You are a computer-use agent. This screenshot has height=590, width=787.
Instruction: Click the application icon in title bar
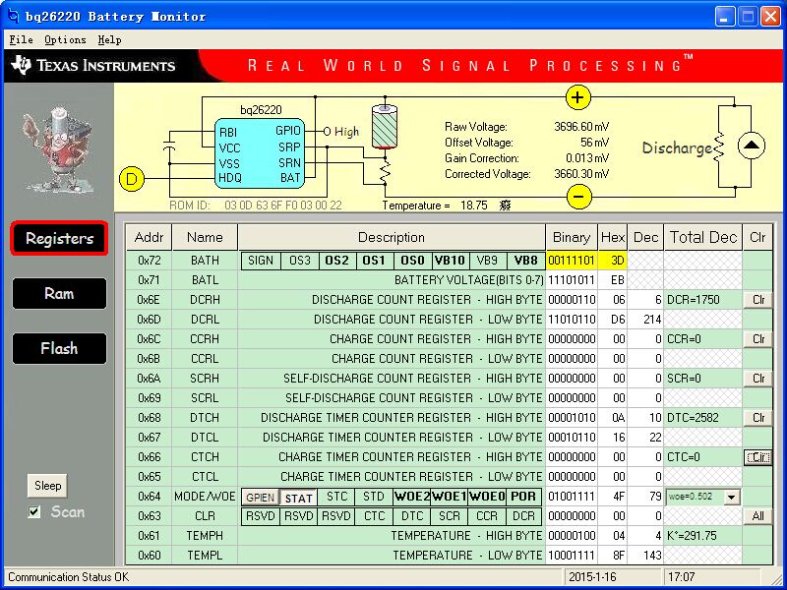(x=14, y=16)
